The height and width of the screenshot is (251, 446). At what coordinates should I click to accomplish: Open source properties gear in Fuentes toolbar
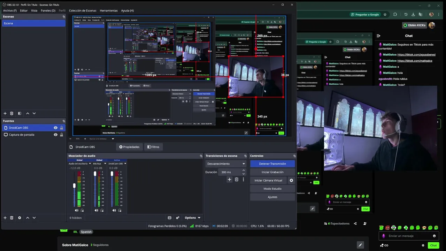pyautogui.click(x=20, y=218)
